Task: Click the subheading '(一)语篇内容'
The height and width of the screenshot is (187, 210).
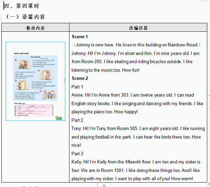Action: [26, 17]
